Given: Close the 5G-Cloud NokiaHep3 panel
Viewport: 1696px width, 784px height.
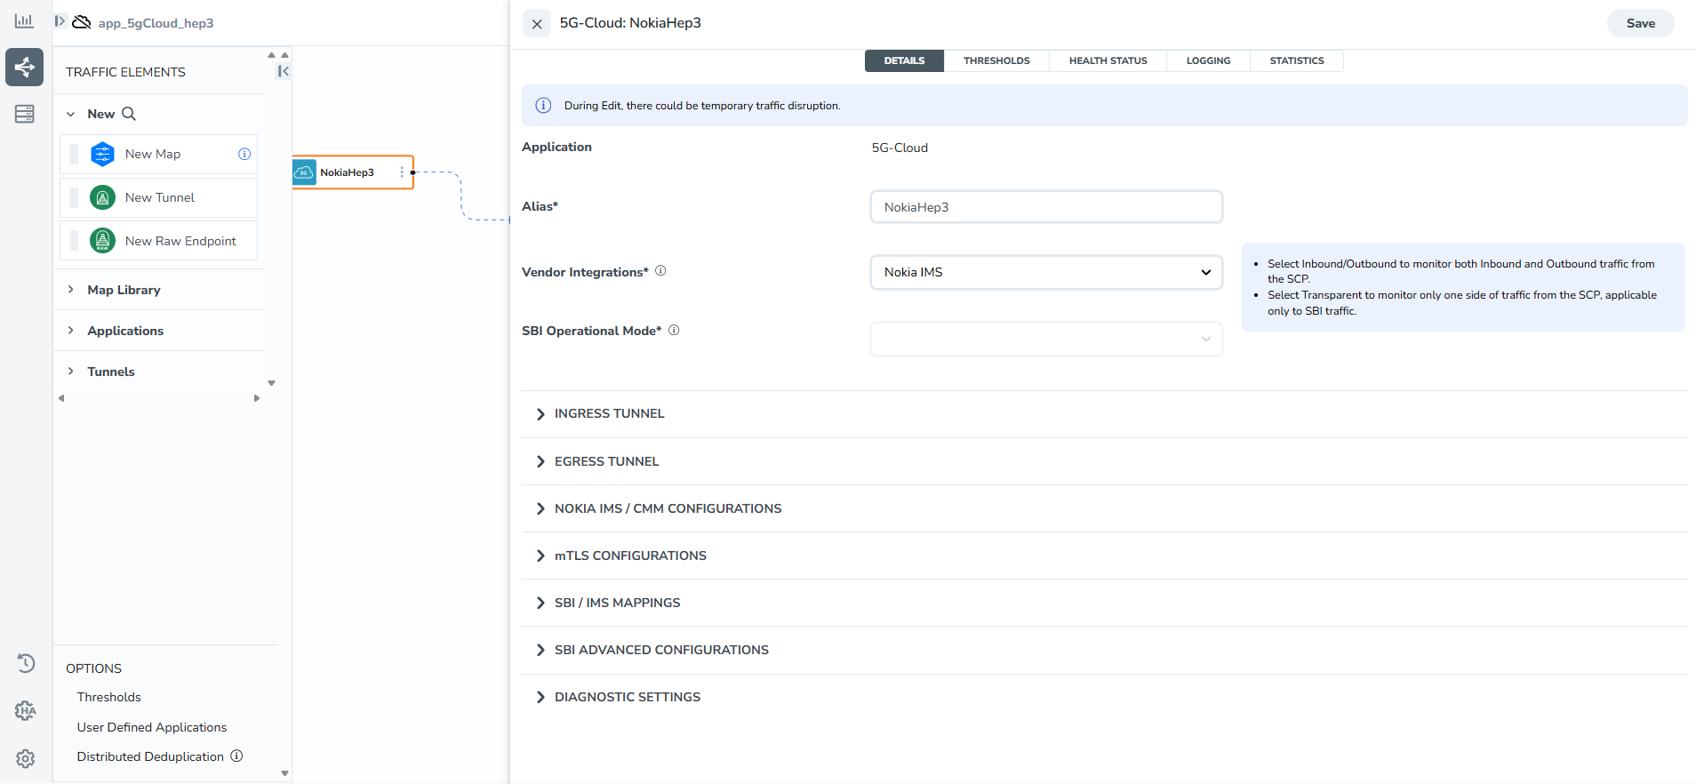Looking at the screenshot, I should pyautogui.click(x=537, y=24).
